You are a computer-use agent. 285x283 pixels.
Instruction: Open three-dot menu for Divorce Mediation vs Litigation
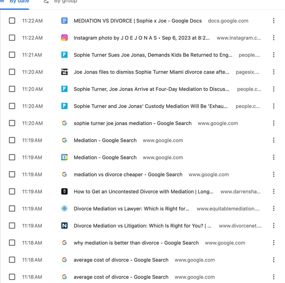[x=274, y=226]
